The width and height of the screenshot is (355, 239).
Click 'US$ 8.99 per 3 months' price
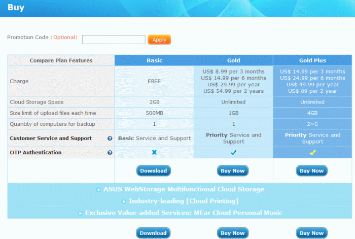[233, 72]
